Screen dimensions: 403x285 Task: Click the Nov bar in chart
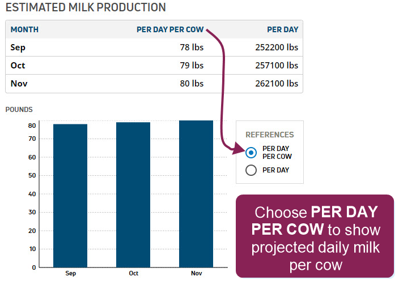(x=196, y=194)
